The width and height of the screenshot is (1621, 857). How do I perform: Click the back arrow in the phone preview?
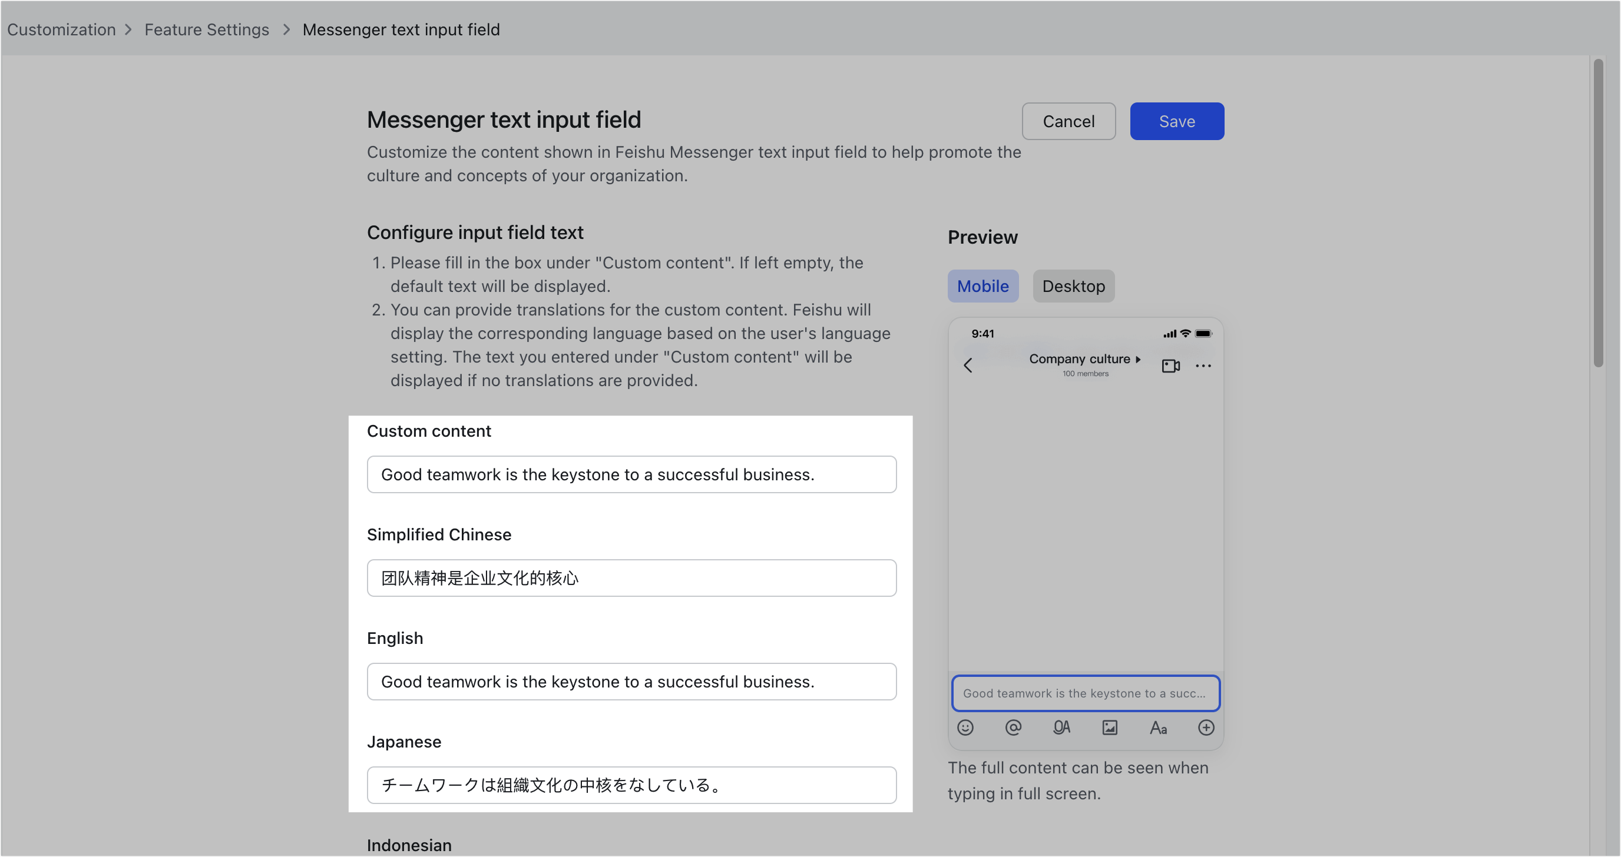tap(968, 366)
